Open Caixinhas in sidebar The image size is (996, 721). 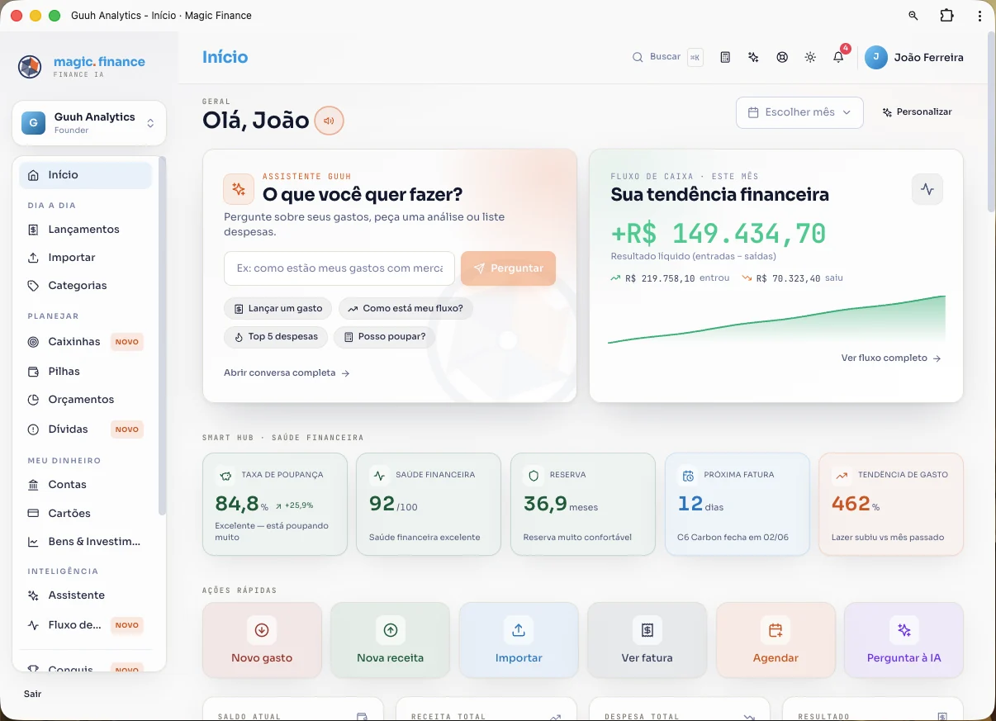click(86, 342)
